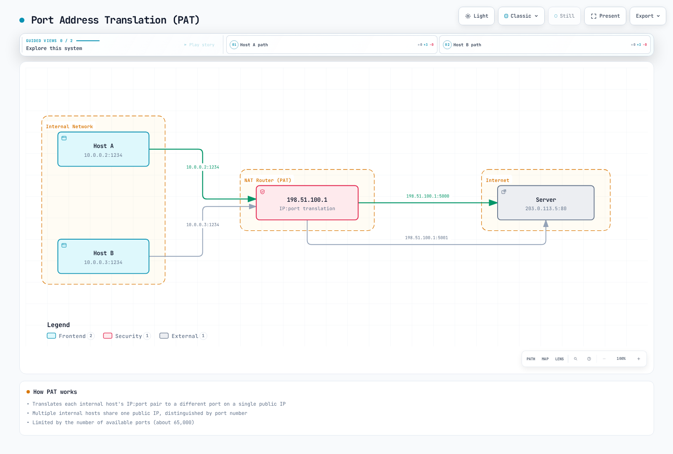Click the edge label 198.51.100.1:5000
This screenshot has height=454, width=673.
click(428, 196)
